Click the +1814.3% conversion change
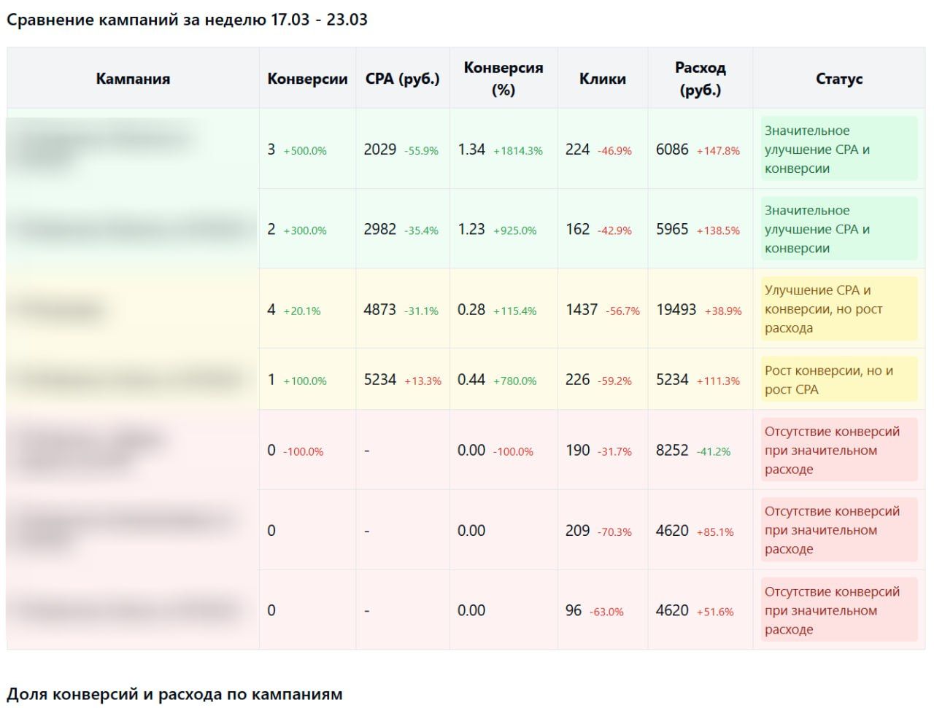 pos(518,151)
